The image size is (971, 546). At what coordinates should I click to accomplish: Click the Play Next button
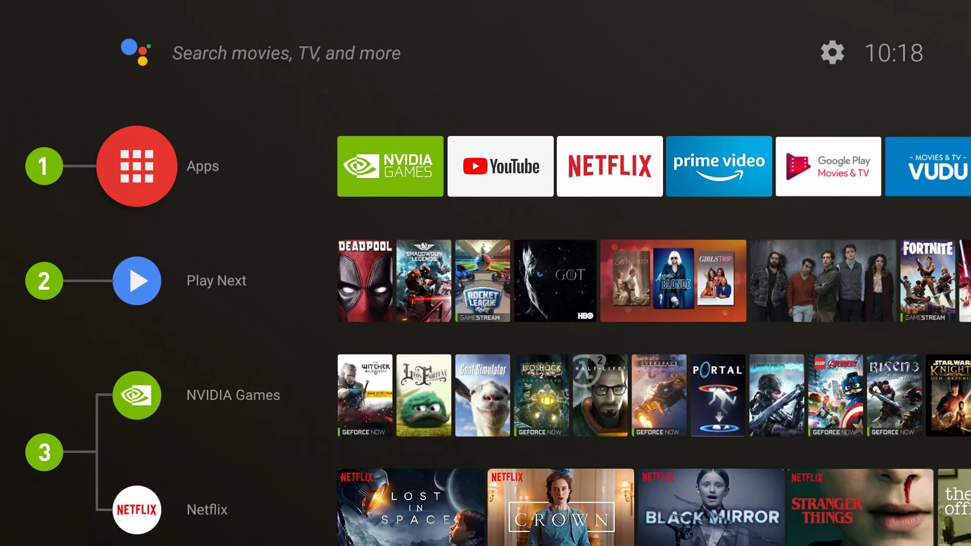click(136, 280)
